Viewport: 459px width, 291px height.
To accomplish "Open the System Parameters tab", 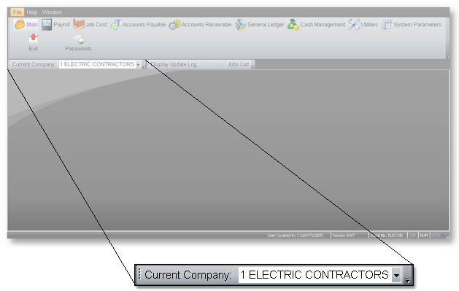I will pyautogui.click(x=412, y=25).
